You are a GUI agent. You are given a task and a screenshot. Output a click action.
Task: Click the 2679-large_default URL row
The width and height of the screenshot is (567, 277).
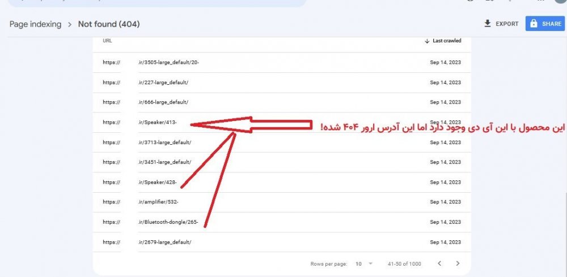(164, 242)
